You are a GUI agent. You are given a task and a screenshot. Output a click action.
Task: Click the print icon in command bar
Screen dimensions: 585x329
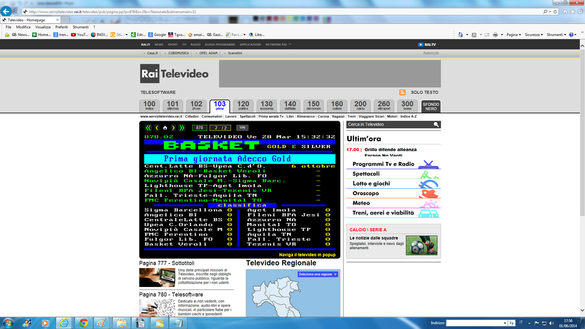[495, 35]
